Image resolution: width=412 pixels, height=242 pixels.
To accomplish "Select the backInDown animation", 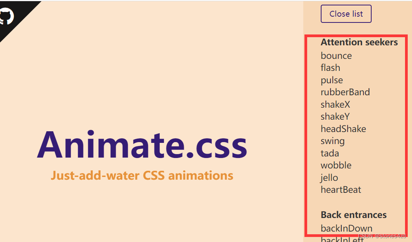I will (x=346, y=228).
